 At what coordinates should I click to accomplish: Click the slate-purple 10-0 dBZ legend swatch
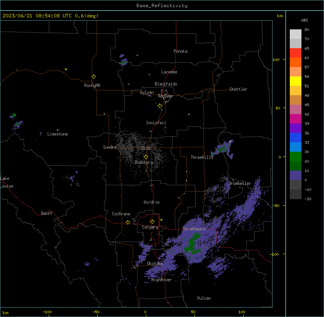(x=295, y=175)
